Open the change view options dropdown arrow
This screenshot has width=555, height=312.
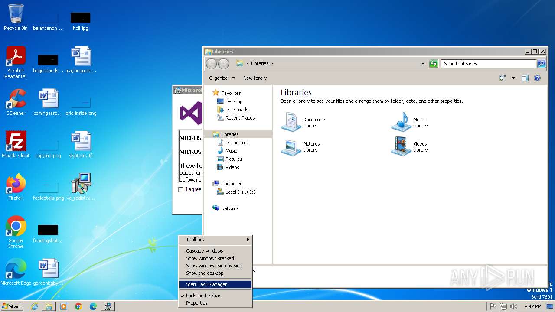pos(513,78)
